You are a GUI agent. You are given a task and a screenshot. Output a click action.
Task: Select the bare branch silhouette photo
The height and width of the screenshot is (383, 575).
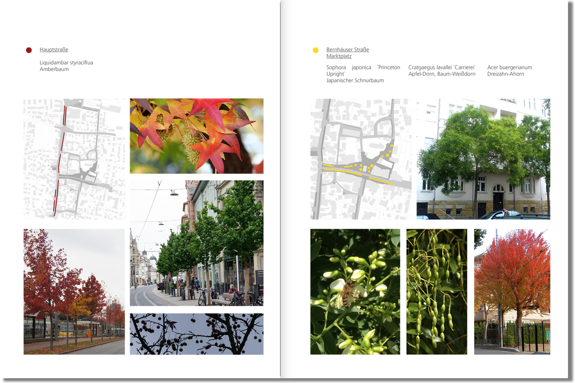pos(196,334)
